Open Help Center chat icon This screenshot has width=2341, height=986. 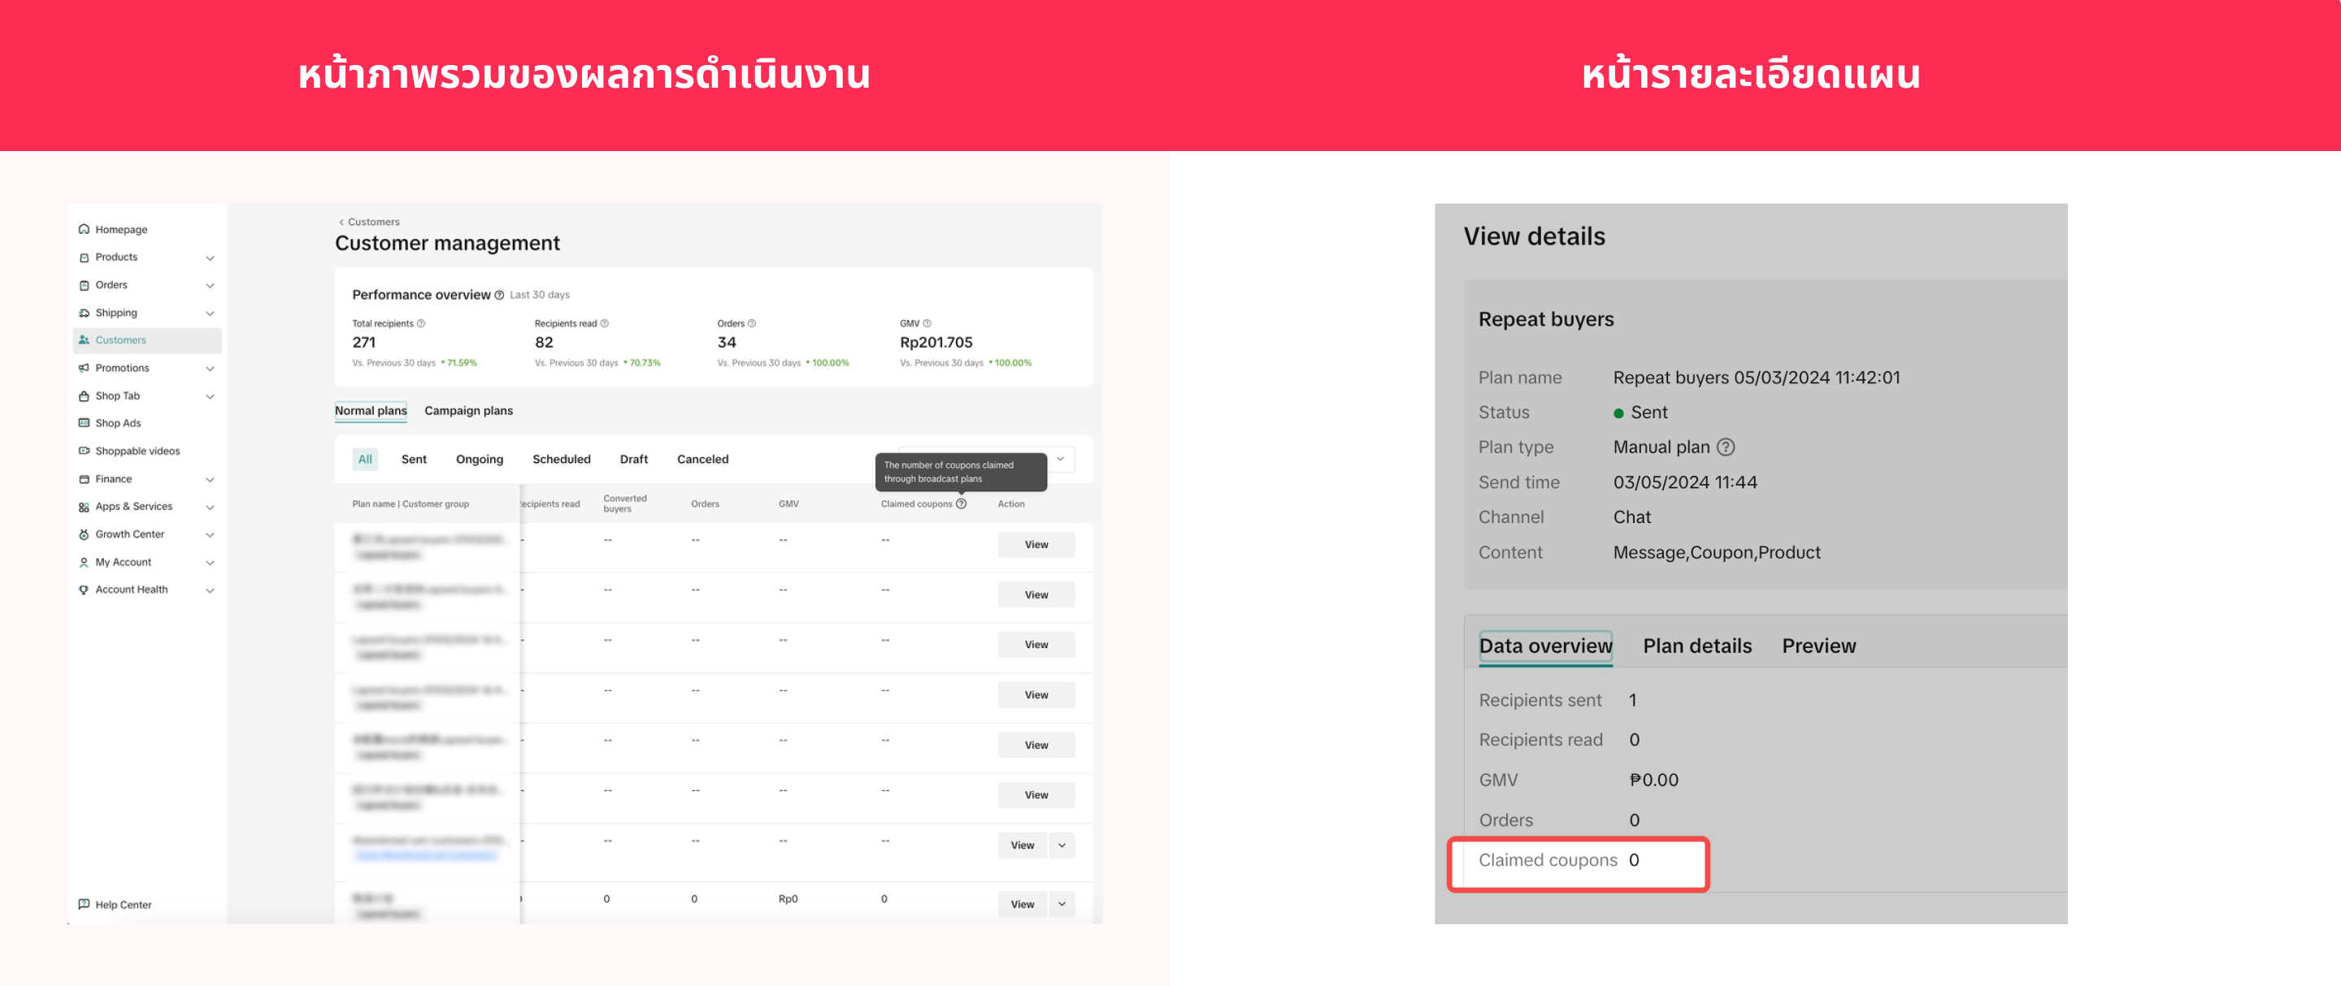[84, 904]
